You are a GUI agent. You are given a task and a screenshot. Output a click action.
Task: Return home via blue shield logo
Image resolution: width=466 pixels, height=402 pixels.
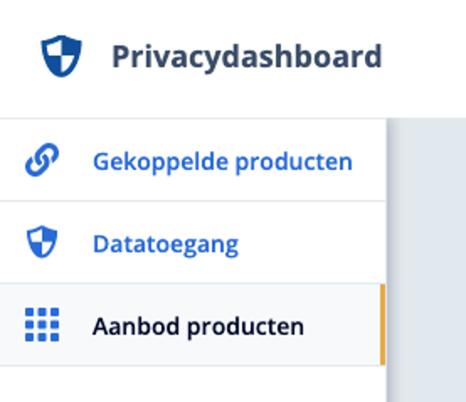[x=61, y=56]
